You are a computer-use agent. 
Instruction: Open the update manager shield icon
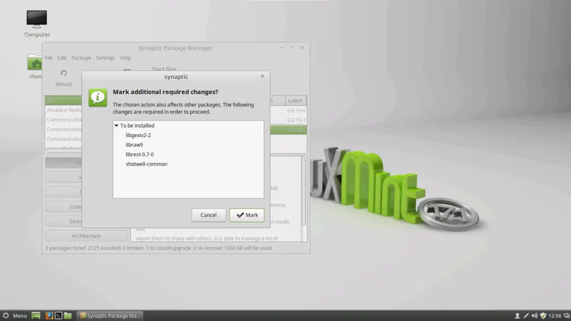[543, 315]
